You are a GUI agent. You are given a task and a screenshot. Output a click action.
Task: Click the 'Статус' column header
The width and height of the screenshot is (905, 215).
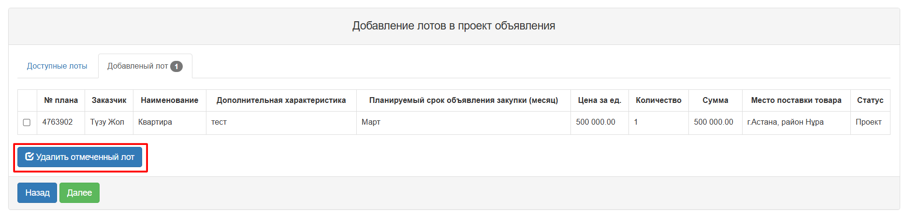870,100
